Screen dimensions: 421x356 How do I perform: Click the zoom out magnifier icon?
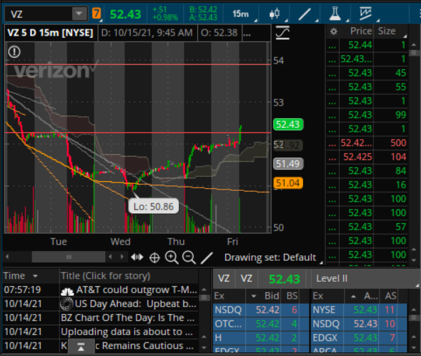coord(189,257)
